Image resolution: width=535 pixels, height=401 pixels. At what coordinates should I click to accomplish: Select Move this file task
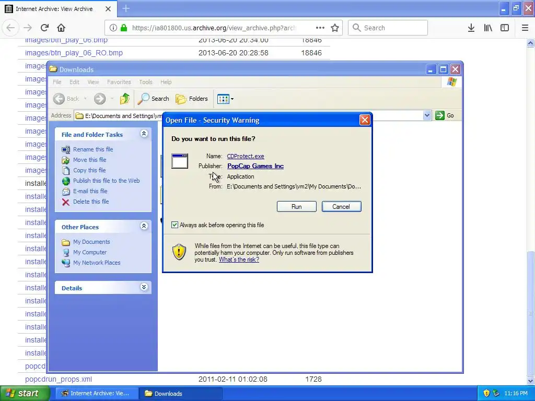[x=90, y=160]
